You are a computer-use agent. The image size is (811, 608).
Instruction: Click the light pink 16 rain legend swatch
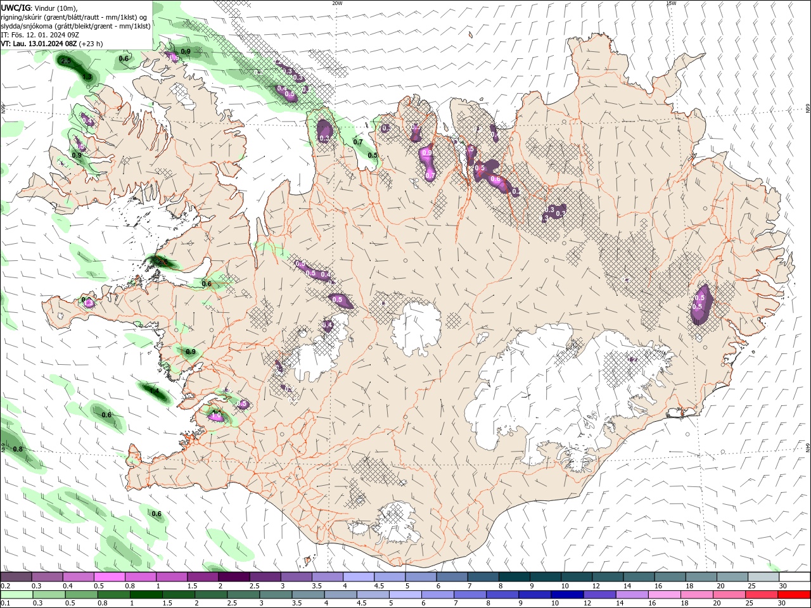tap(664, 595)
